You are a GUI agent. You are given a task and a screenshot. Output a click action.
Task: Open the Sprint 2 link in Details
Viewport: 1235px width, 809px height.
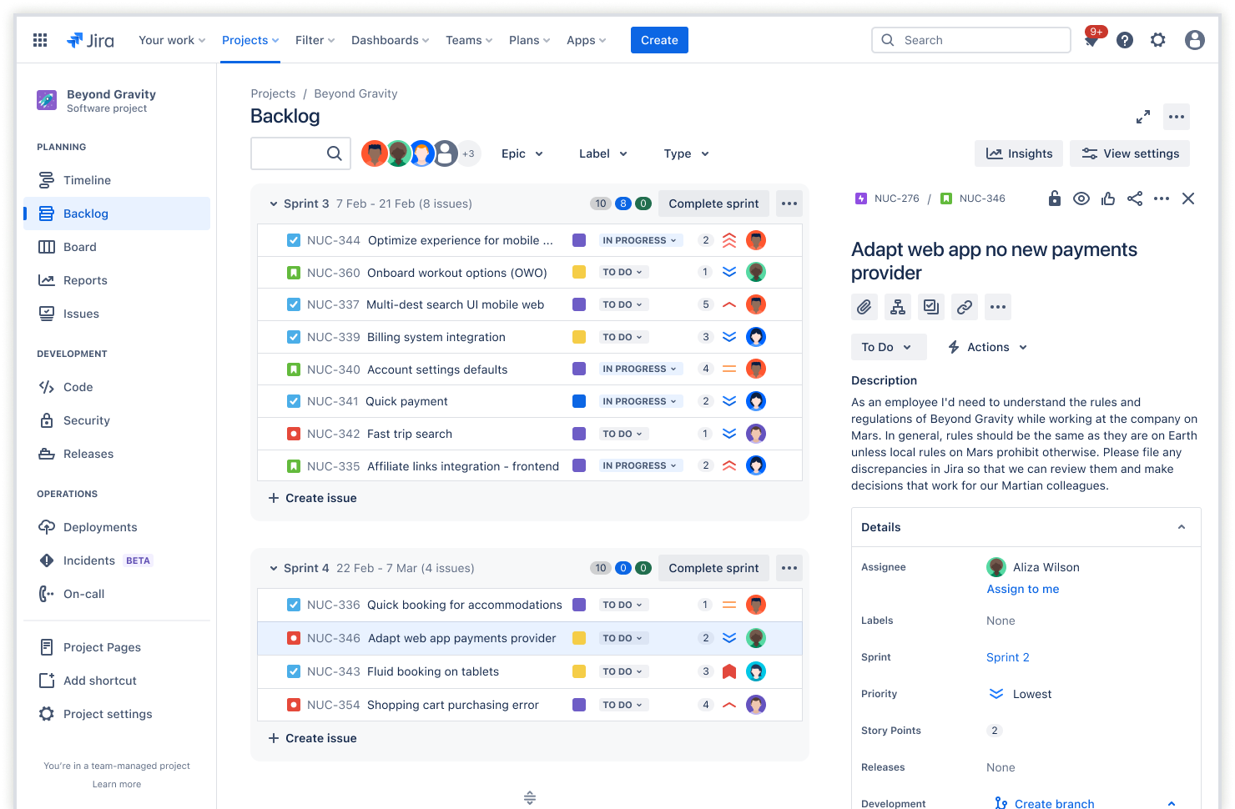pos(1007,657)
